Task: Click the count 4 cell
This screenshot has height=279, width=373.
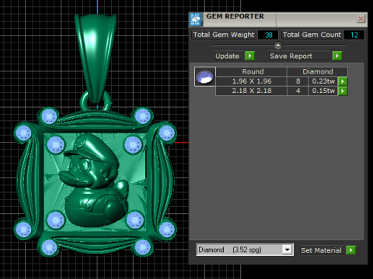Action: point(298,91)
